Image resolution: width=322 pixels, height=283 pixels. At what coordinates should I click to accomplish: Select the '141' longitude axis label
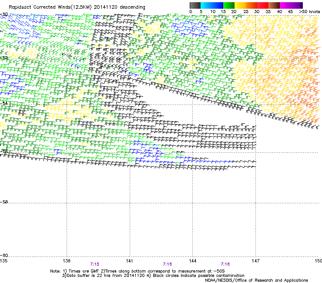tap(130, 261)
